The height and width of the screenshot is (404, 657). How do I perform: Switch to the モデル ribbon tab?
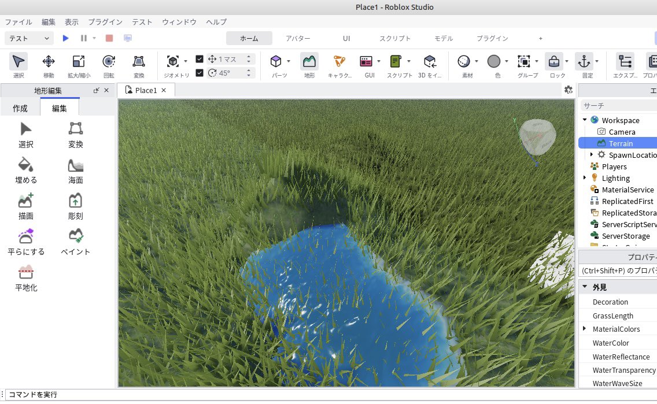[444, 38]
